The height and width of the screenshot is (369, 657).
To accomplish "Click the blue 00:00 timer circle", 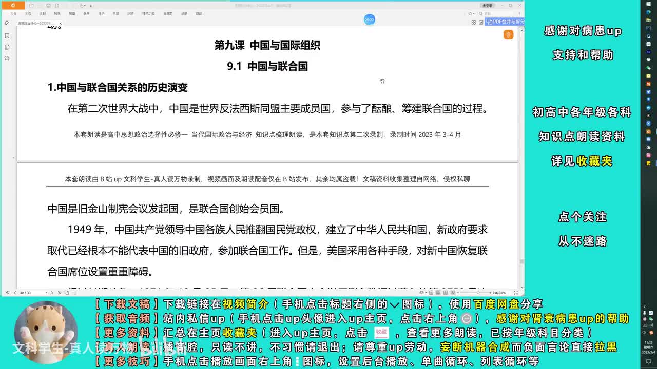I will 369,19.
